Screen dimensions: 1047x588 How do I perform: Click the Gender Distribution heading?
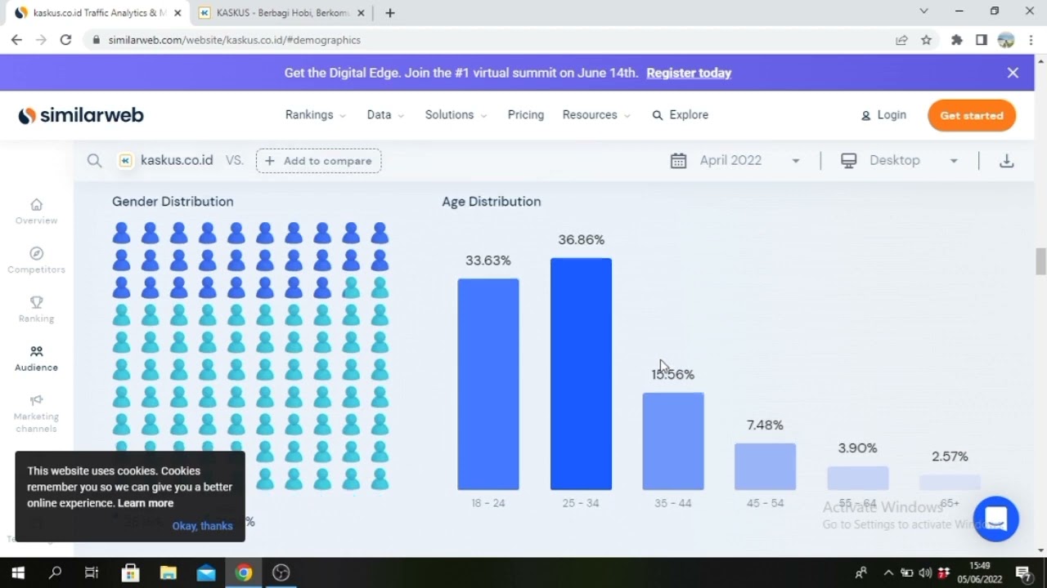[x=173, y=202]
